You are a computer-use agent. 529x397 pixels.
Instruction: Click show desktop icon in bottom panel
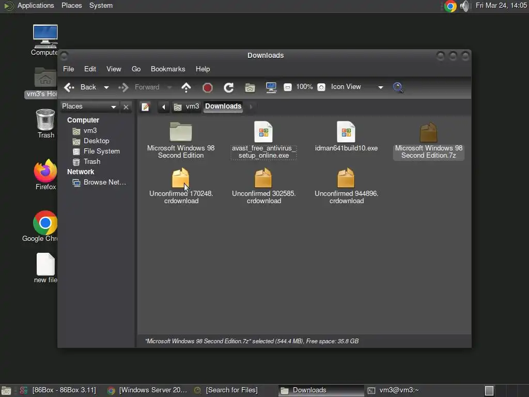[x=6, y=391]
